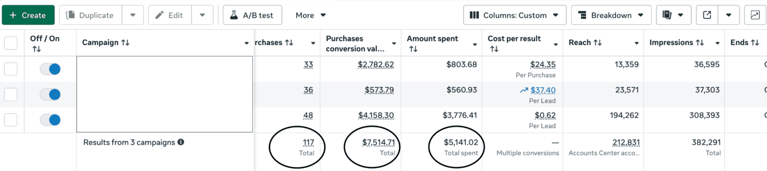Sort the Reach column arrows icon
This screenshot has width=767, height=171.
tap(597, 43)
